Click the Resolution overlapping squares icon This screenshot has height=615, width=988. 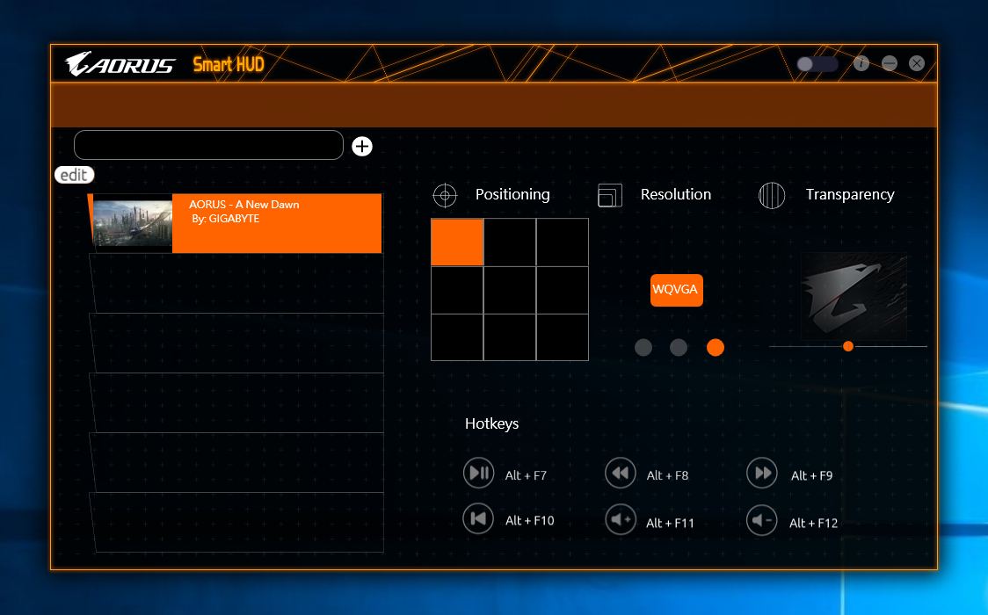(x=610, y=195)
